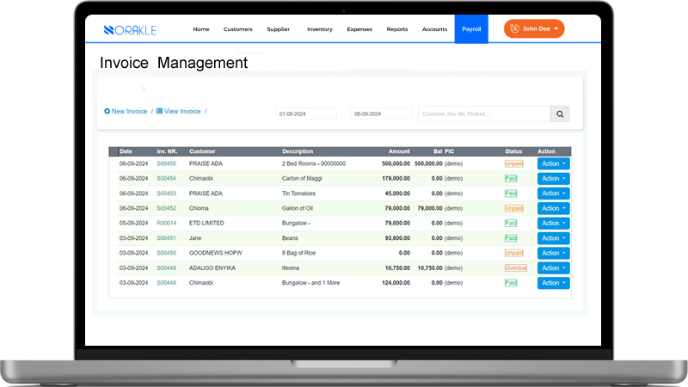This screenshot has height=387, width=688.
Task: Open Action dropdown for invoice S00448
Action: coord(553,283)
